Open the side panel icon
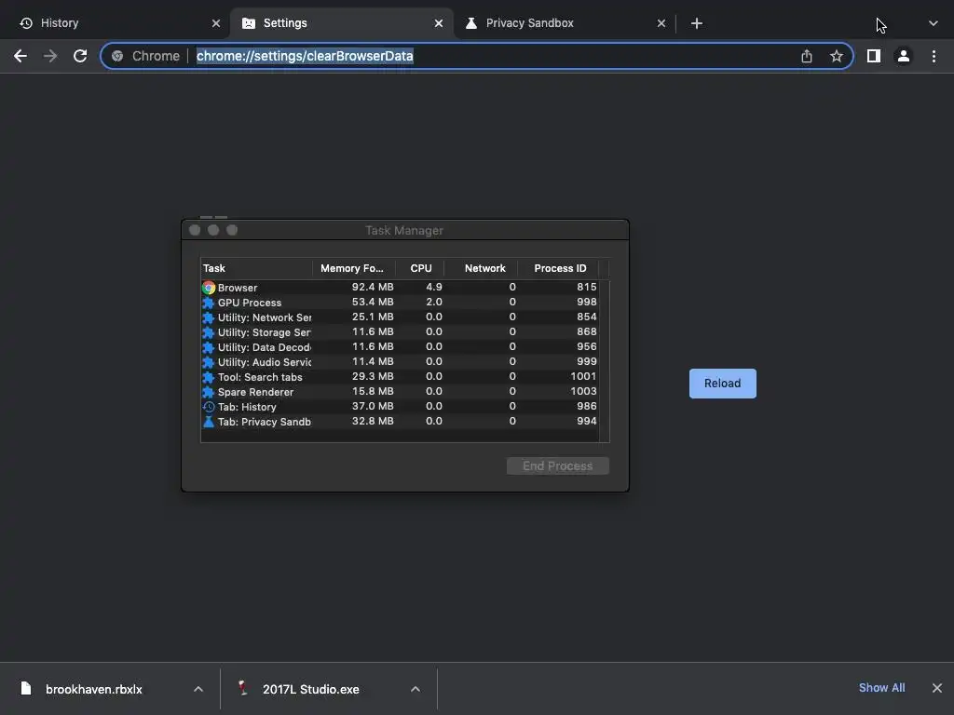Viewport: 954px width, 715px height. (873, 56)
